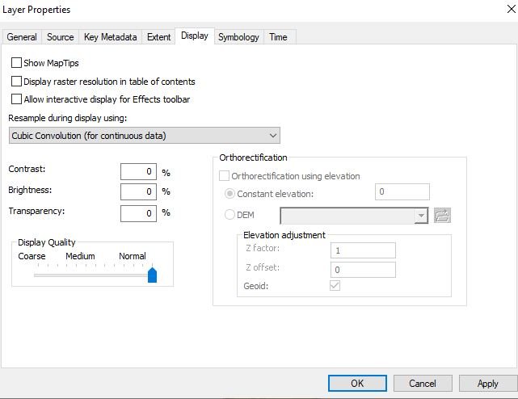
Task: Click the DEM folder browse icon
Action: point(442,215)
